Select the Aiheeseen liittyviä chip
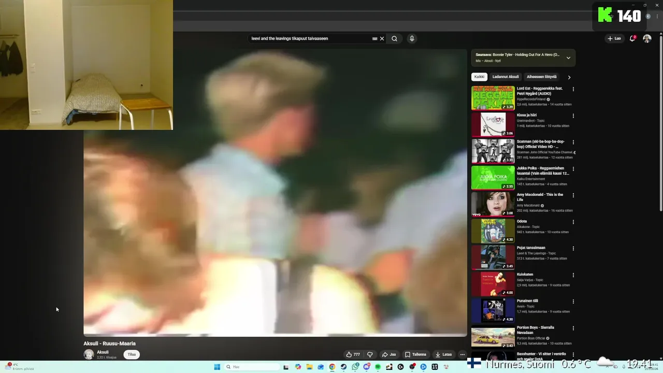The image size is (663, 373). pyautogui.click(x=541, y=77)
